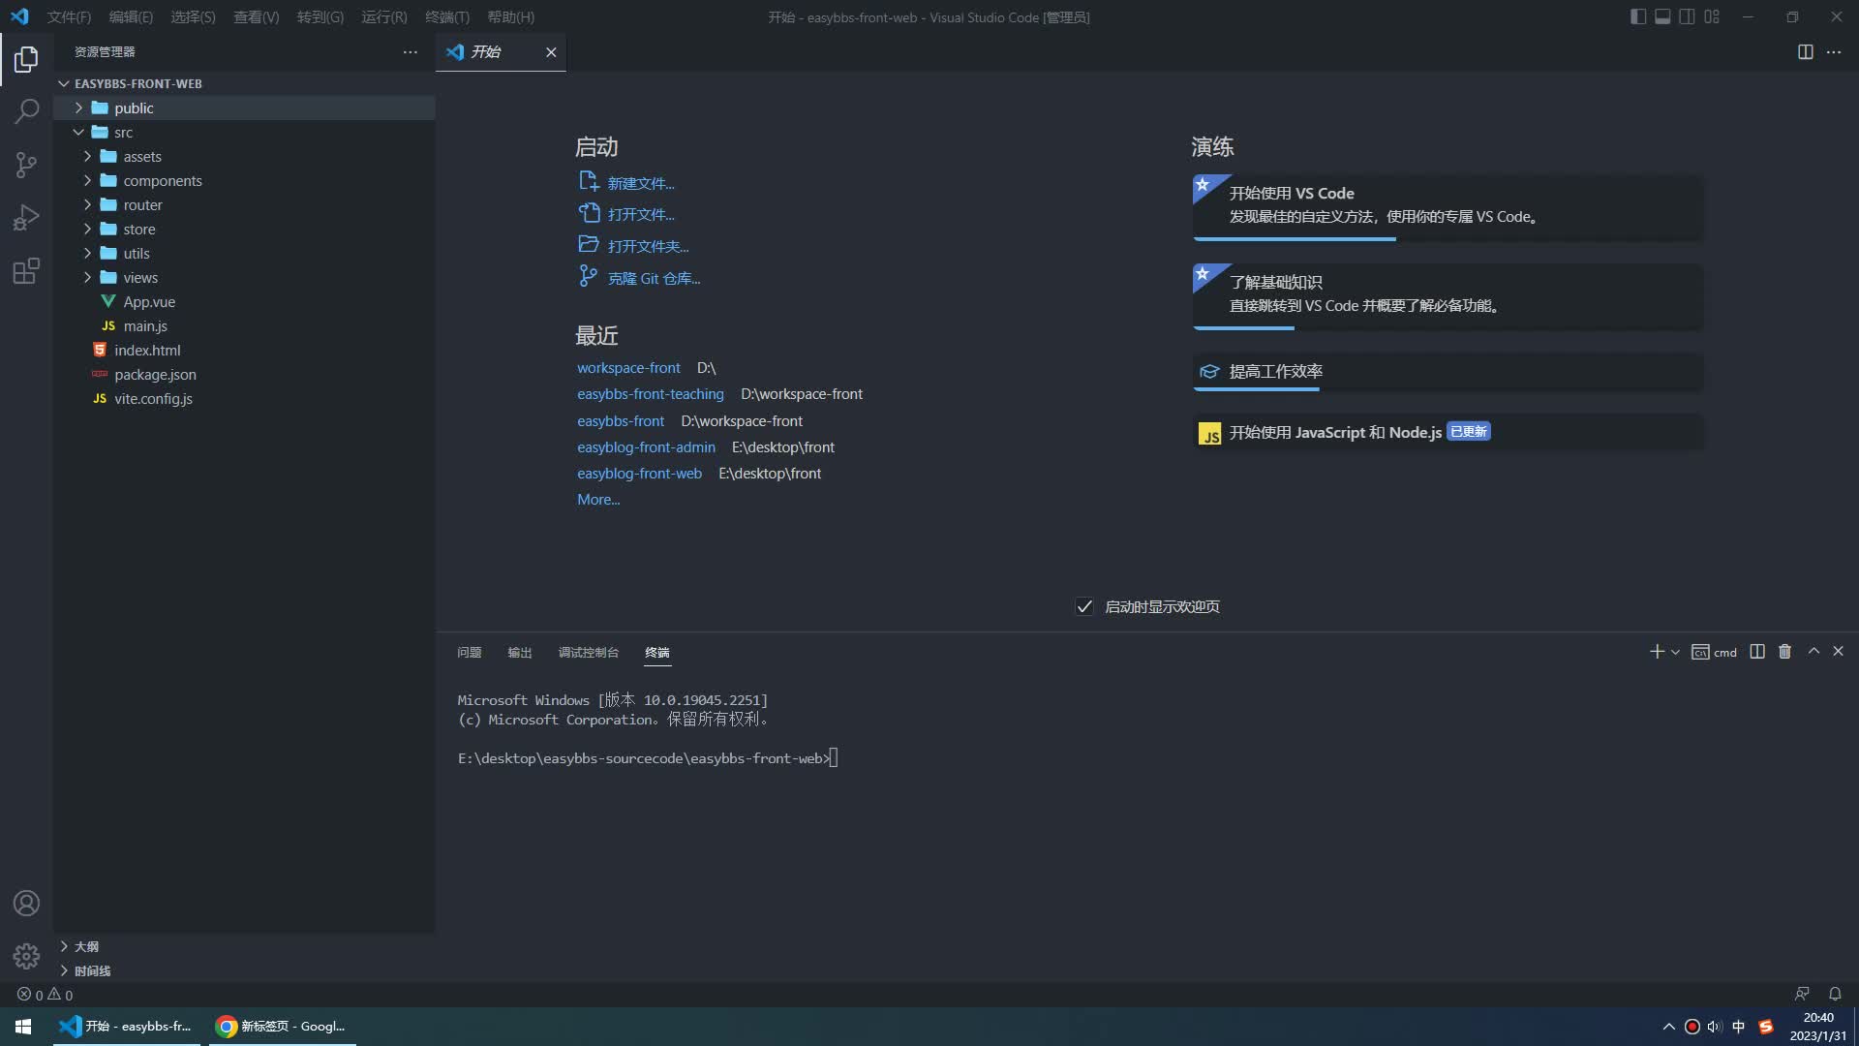Open 开始使用 VS Code walkthrough card
The image size is (1859, 1046).
coord(1448,206)
